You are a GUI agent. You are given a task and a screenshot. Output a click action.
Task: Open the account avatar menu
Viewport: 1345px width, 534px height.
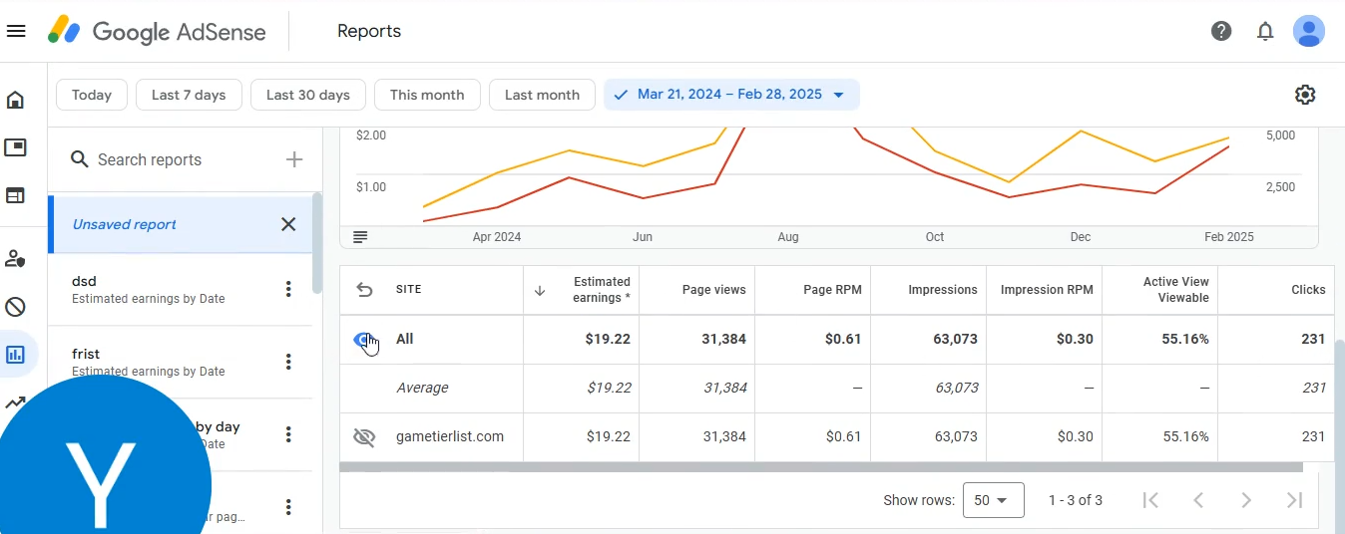pos(1309,31)
